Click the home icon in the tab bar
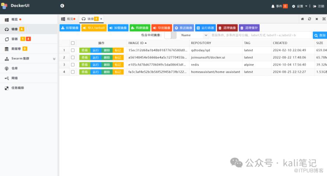This screenshot has width=327, height=176. click(302, 19)
